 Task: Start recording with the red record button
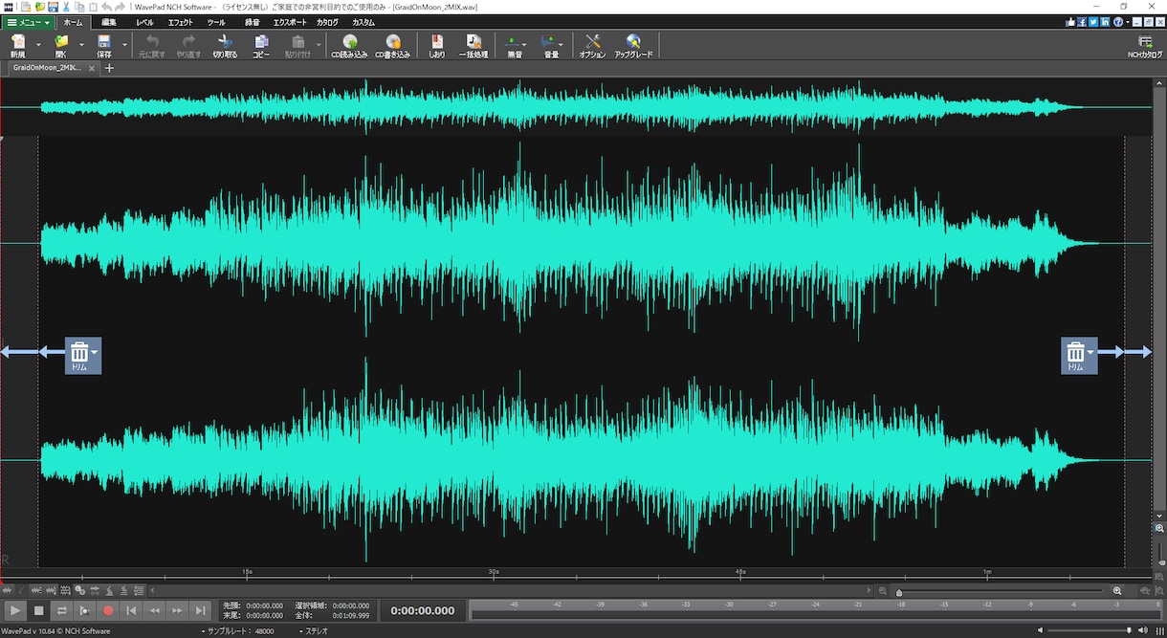pos(108,610)
